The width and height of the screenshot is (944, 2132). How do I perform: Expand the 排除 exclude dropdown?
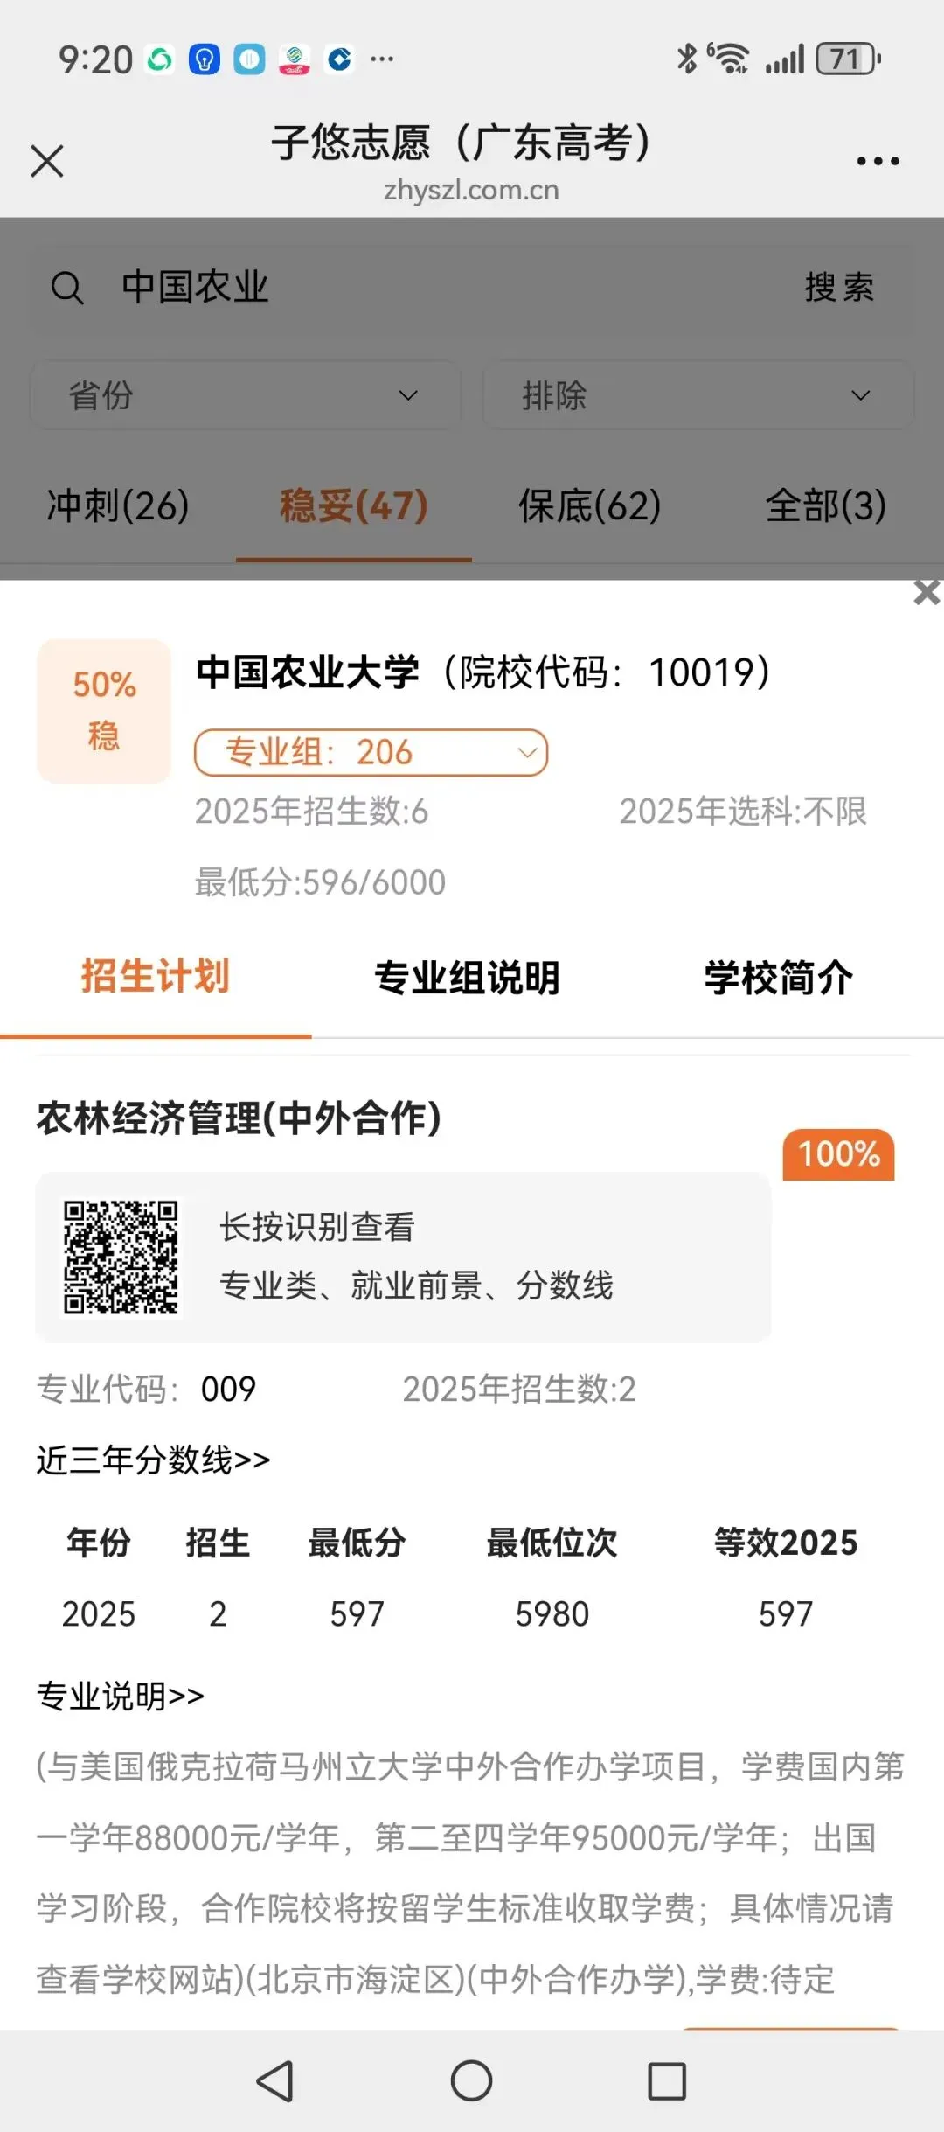pyautogui.click(x=698, y=395)
